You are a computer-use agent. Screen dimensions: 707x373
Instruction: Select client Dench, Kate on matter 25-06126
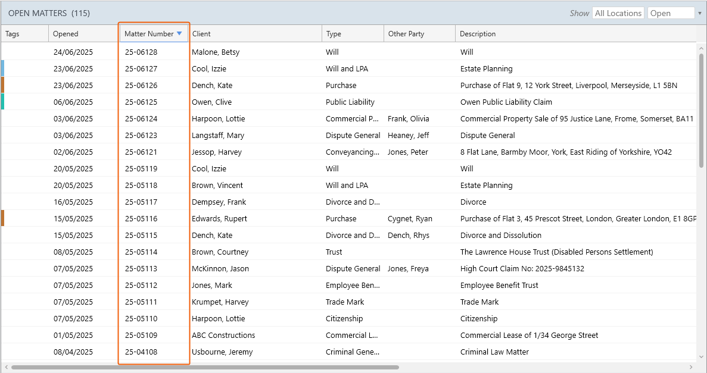click(212, 85)
